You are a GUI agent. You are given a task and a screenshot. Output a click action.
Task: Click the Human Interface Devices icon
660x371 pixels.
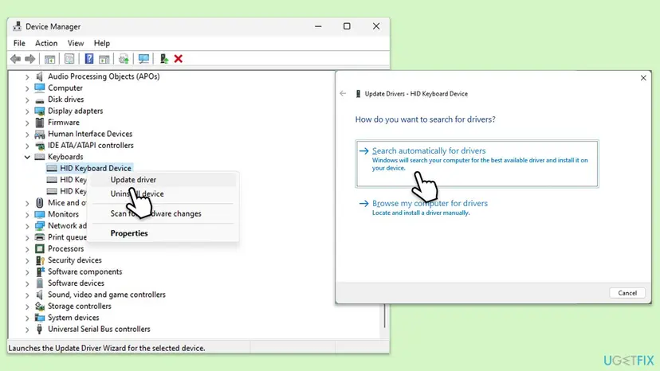pos(40,135)
